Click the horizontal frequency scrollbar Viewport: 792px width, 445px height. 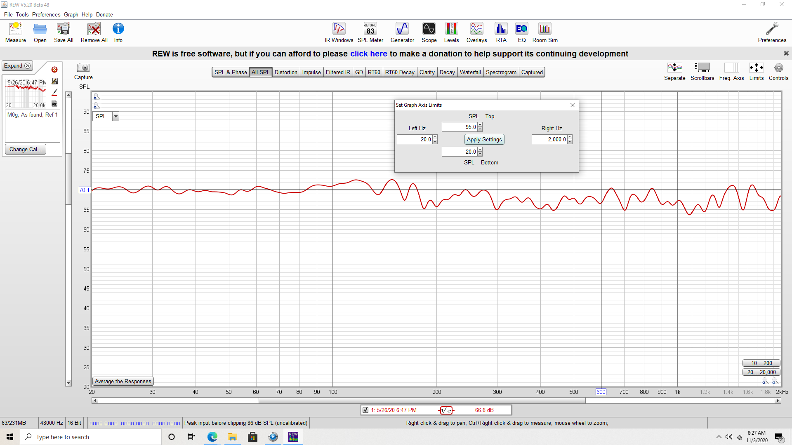(422, 400)
